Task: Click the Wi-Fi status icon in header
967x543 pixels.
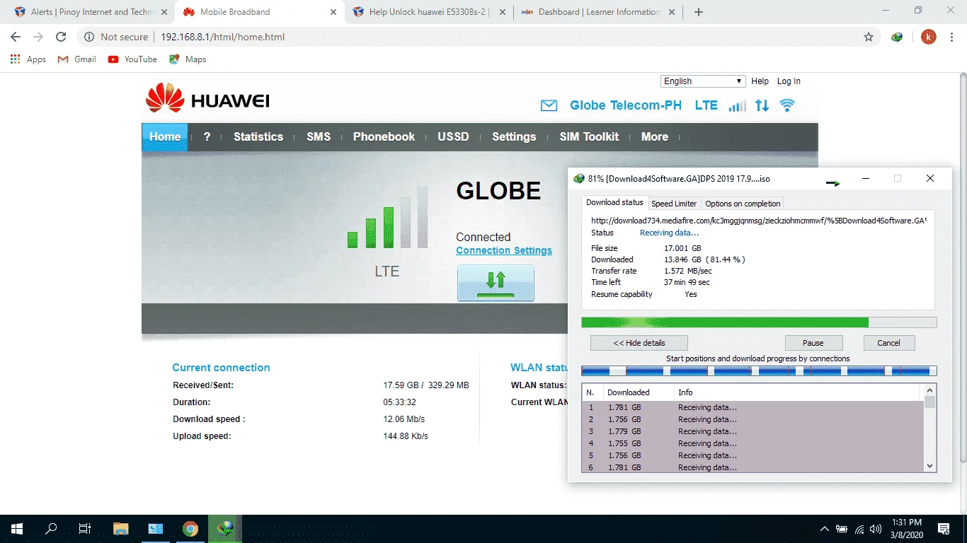Action: (786, 105)
